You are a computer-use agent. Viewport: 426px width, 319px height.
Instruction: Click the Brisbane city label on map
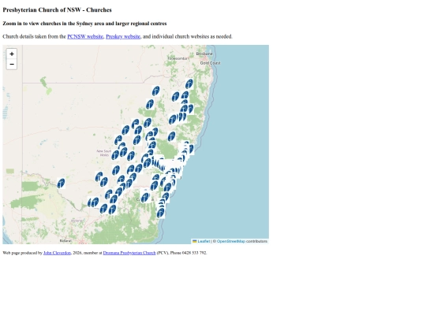tap(204, 54)
